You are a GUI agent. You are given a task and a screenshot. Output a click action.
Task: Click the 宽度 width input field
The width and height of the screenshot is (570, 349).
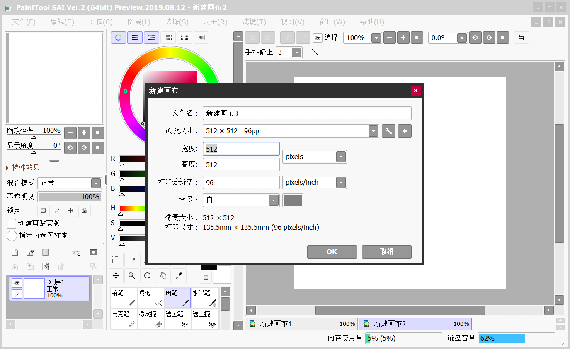click(241, 149)
